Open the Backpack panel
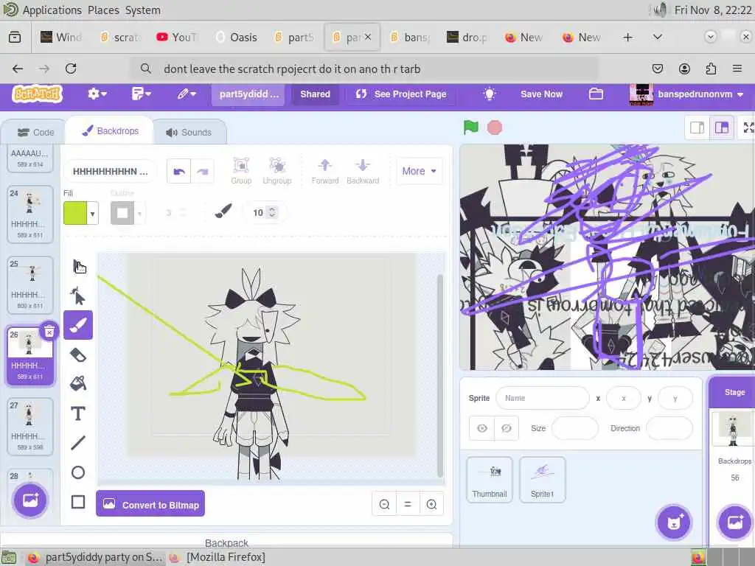The image size is (755, 566). (x=226, y=542)
